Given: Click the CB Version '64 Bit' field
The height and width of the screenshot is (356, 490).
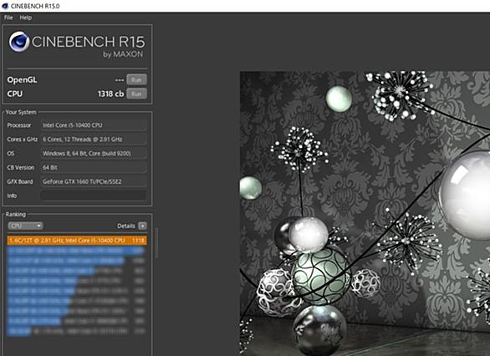Looking at the screenshot, I should (94, 168).
